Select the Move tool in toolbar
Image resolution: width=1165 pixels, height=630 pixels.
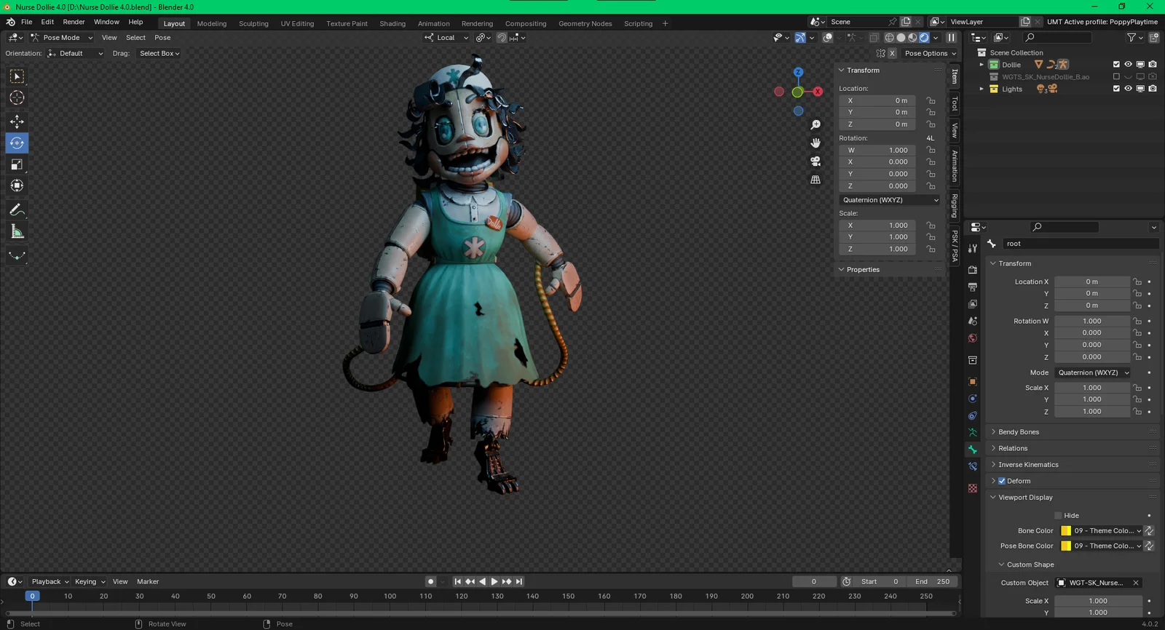coord(17,121)
